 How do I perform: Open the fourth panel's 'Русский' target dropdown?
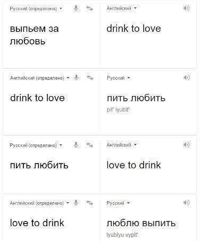[118, 203]
